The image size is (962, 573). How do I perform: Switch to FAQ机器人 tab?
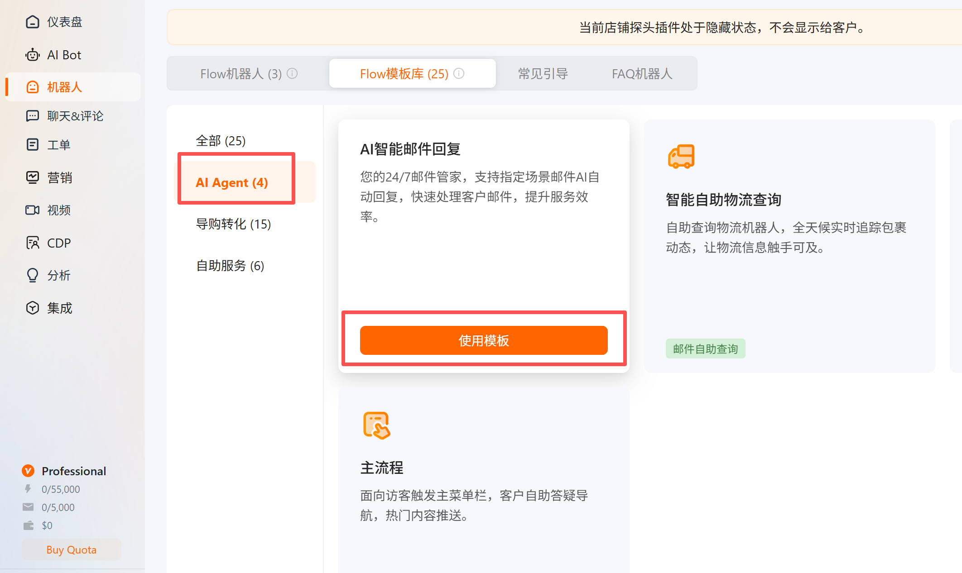[x=642, y=74]
